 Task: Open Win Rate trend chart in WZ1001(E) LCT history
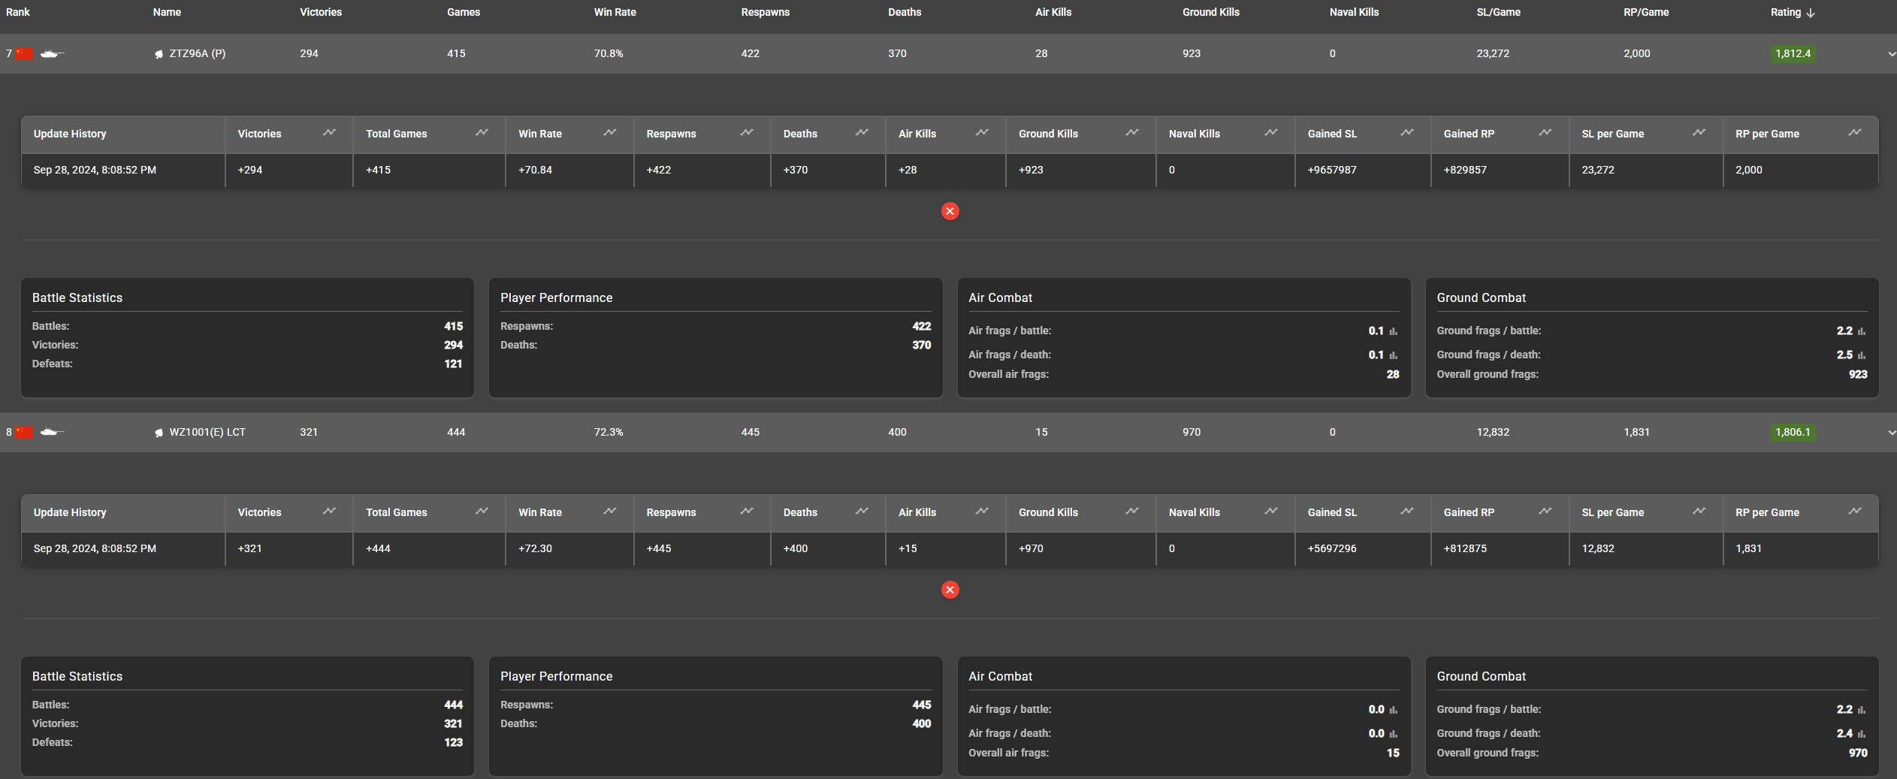609,511
